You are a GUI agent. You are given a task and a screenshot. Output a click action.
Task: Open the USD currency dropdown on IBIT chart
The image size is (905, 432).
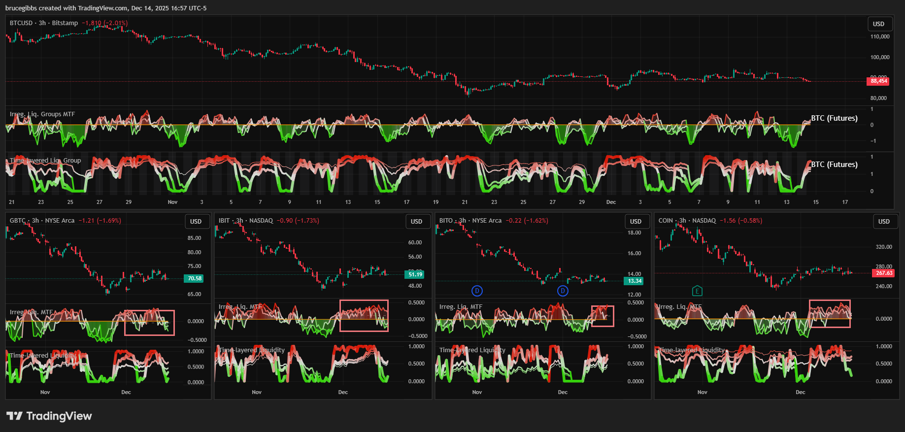416,222
